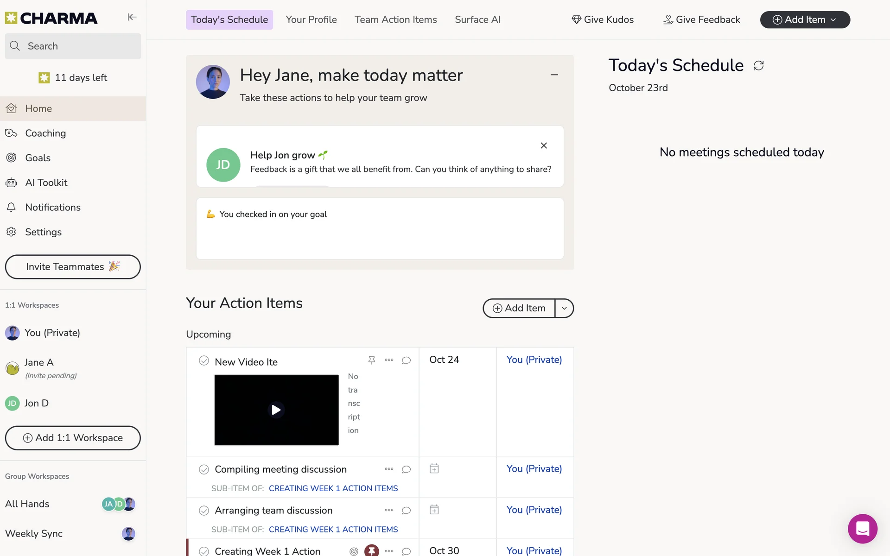Viewport: 890px width, 556px height.
Task: Open more options for New Video Item
Action: tap(389, 360)
